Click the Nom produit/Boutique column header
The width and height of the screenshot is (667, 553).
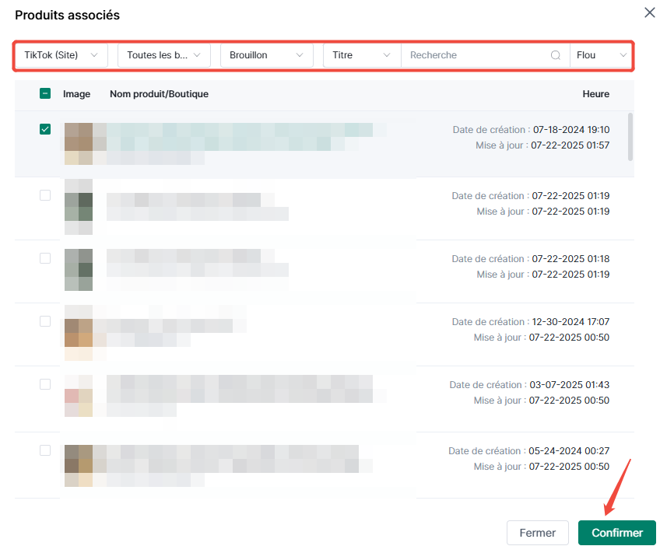[x=159, y=94]
